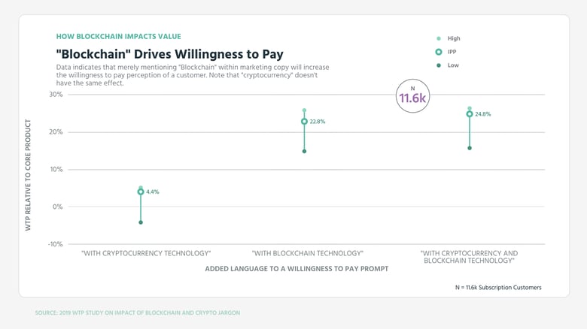The image size is (587, 329).
Task: Click the Low legend dot
Action: coord(439,65)
